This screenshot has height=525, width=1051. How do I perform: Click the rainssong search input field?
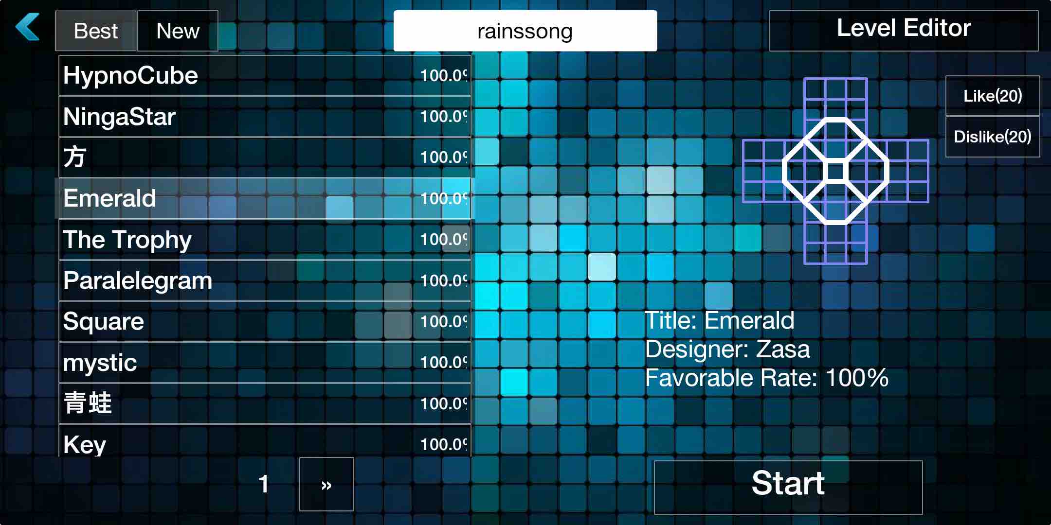tap(525, 30)
